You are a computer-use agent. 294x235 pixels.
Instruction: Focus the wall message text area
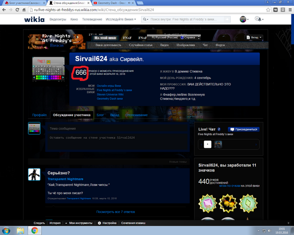[x=118, y=141]
